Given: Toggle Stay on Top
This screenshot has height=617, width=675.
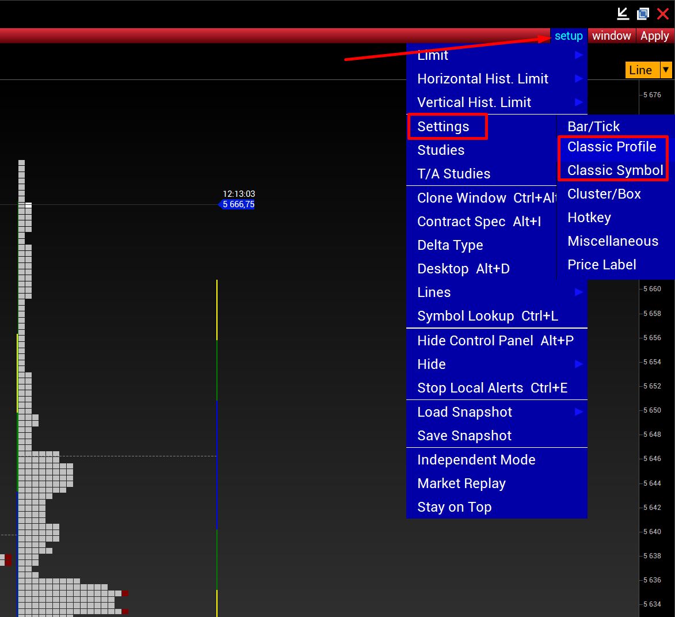Looking at the screenshot, I should tap(454, 507).
